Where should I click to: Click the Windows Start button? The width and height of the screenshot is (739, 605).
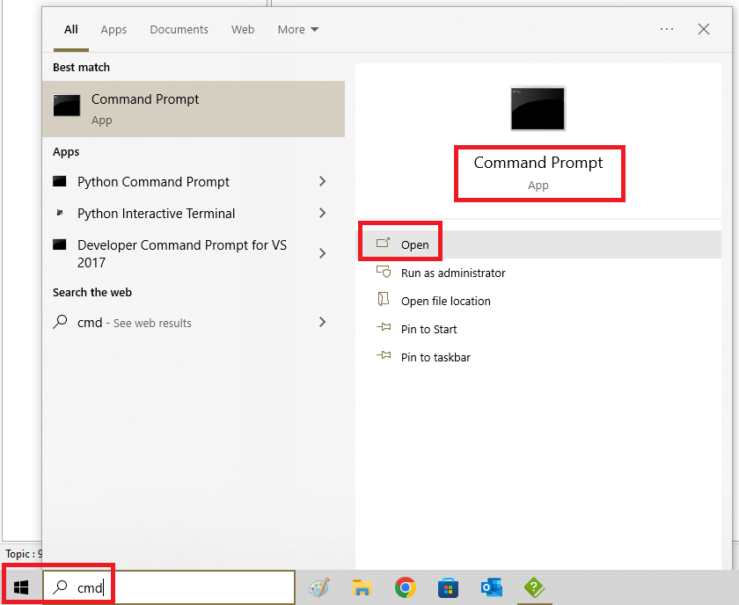click(x=21, y=587)
